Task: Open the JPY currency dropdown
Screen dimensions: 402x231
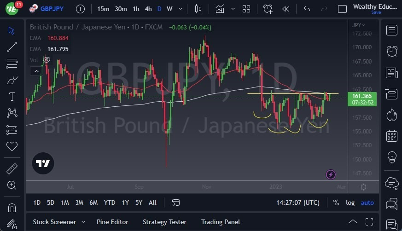Action: pos(358,25)
